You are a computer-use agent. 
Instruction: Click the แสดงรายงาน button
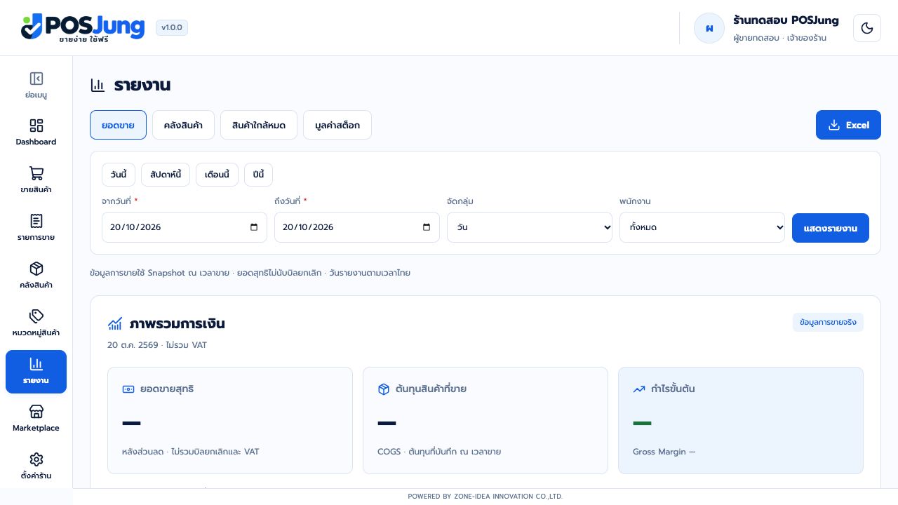click(x=831, y=228)
